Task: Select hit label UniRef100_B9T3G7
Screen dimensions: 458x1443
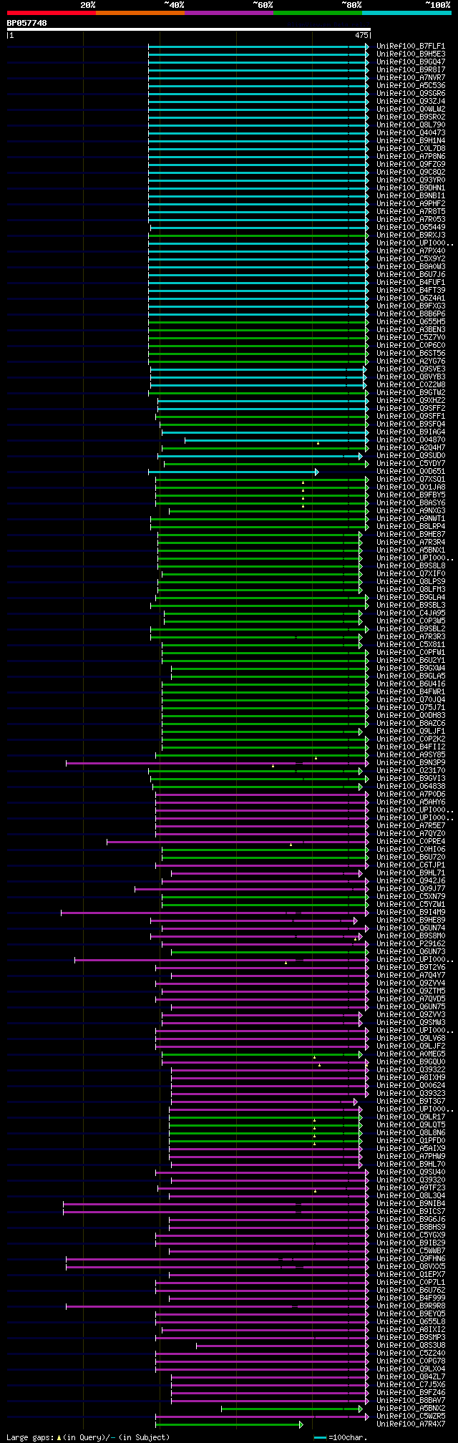Action: coord(411,1101)
